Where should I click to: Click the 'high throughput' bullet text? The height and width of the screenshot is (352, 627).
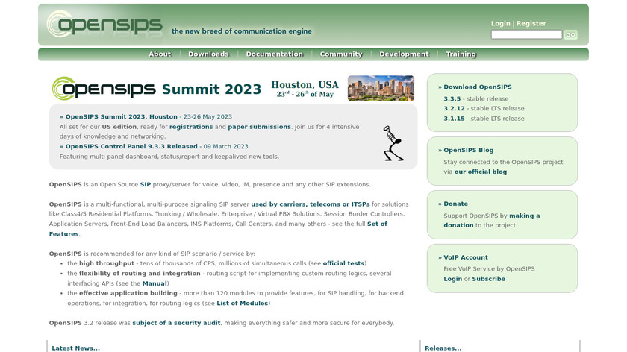pyautogui.click(x=106, y=263)
